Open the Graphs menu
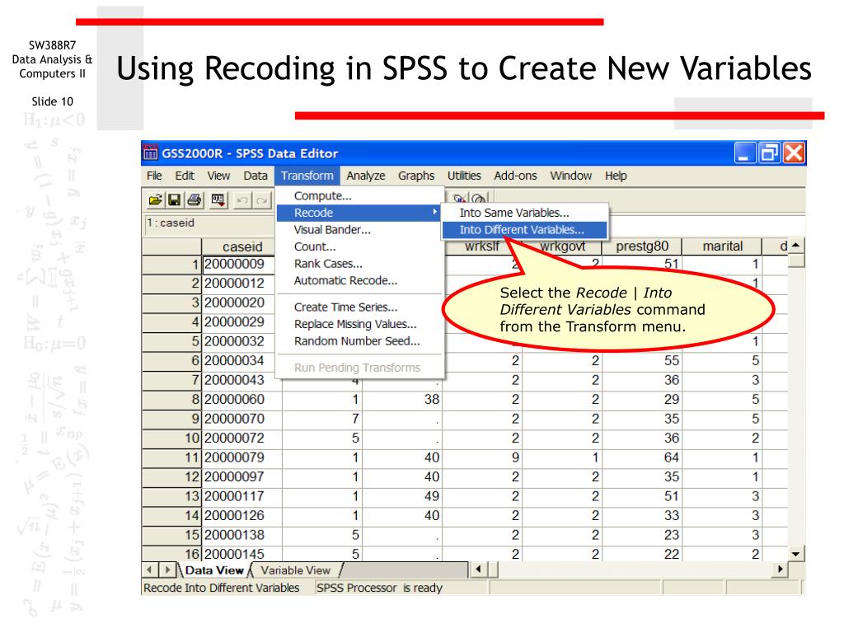The height and width of the screenshot is (633, 844). [416, 176]
